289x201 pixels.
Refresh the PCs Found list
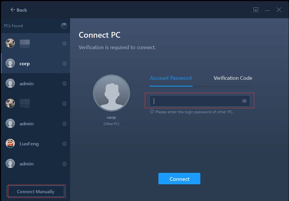pyautogui.click(x=64, y=26)
